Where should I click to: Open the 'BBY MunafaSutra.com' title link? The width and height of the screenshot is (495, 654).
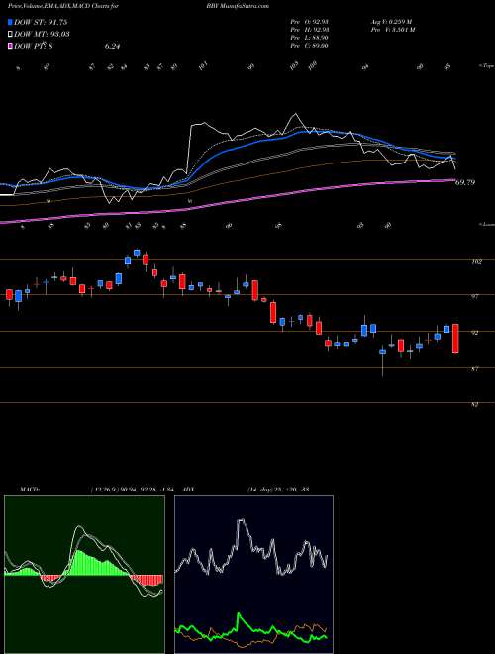click(238, 6)
